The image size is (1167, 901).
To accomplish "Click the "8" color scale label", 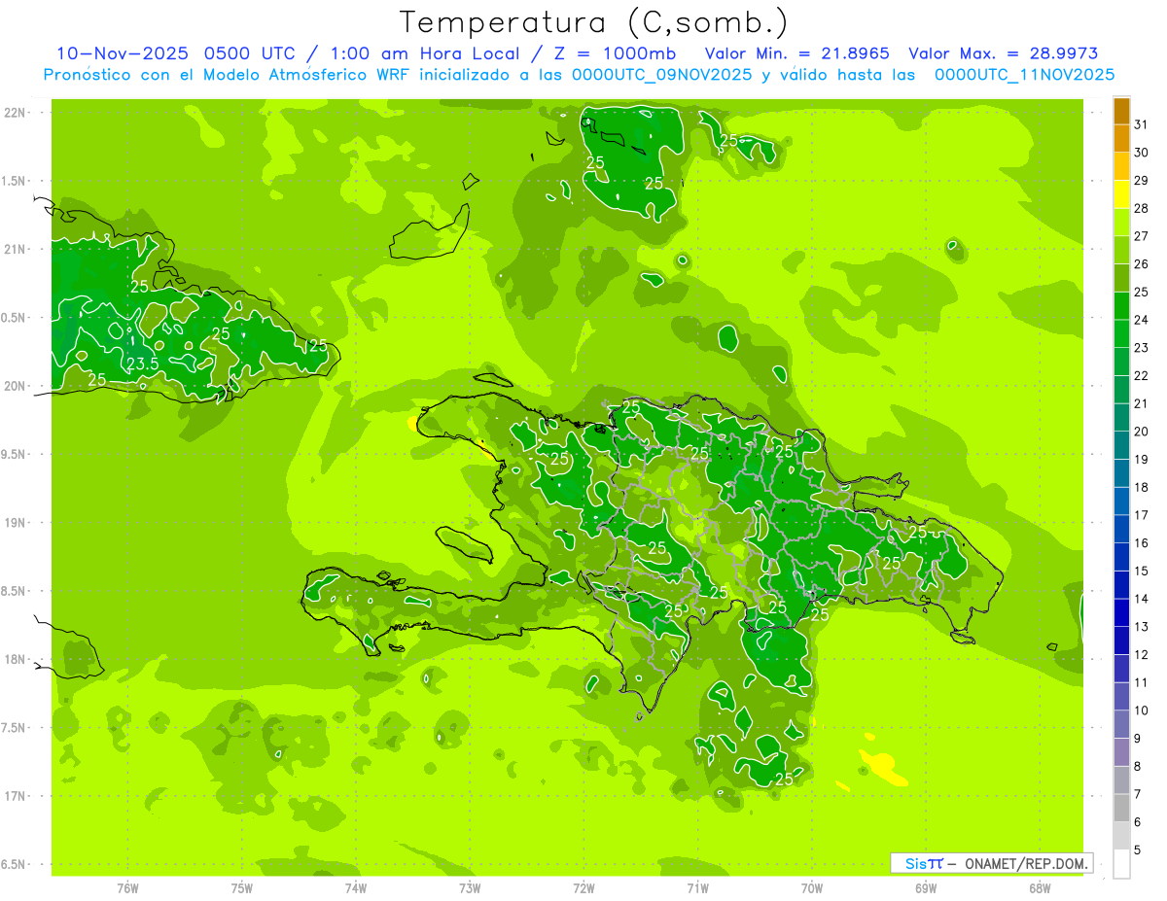I will (1138, 766).
